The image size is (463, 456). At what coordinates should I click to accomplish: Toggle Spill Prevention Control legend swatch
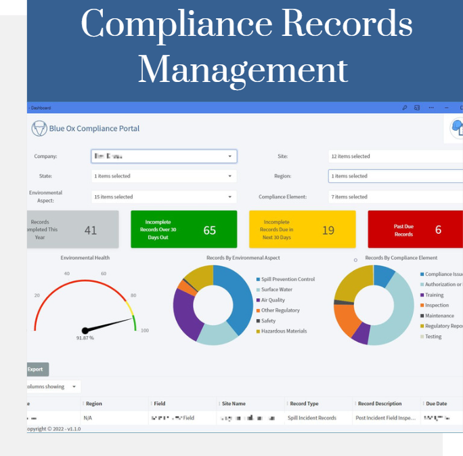258,279
